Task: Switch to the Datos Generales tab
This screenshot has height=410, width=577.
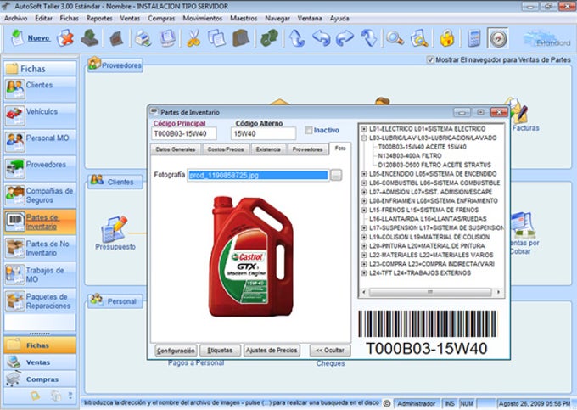Action: 176,149
